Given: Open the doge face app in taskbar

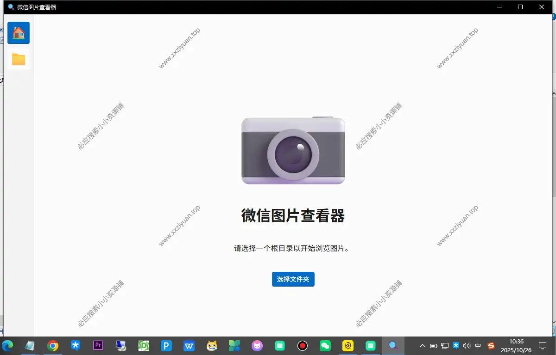Looking at the screenshot, I should coord(212,346).
